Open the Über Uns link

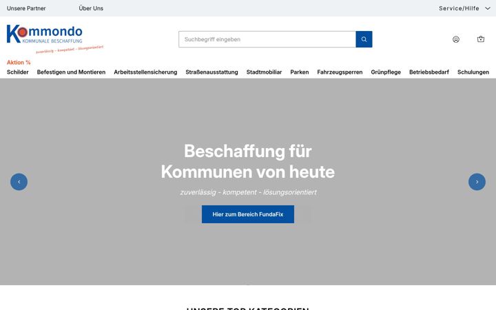point(91,8)
